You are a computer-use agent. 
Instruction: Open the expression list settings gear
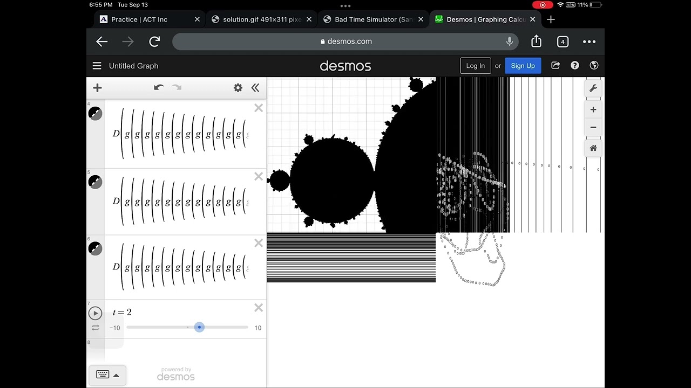coord(238,88)
